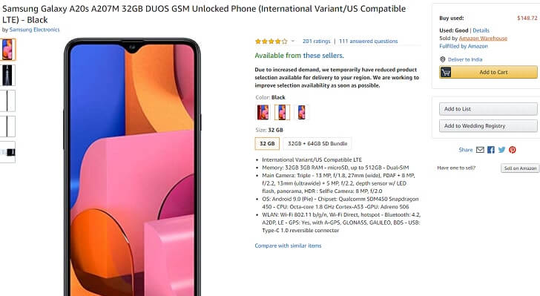This screenshot has height=296, width=540.
Task: Click the Add to List button
Action: click(x=488, y=109)
